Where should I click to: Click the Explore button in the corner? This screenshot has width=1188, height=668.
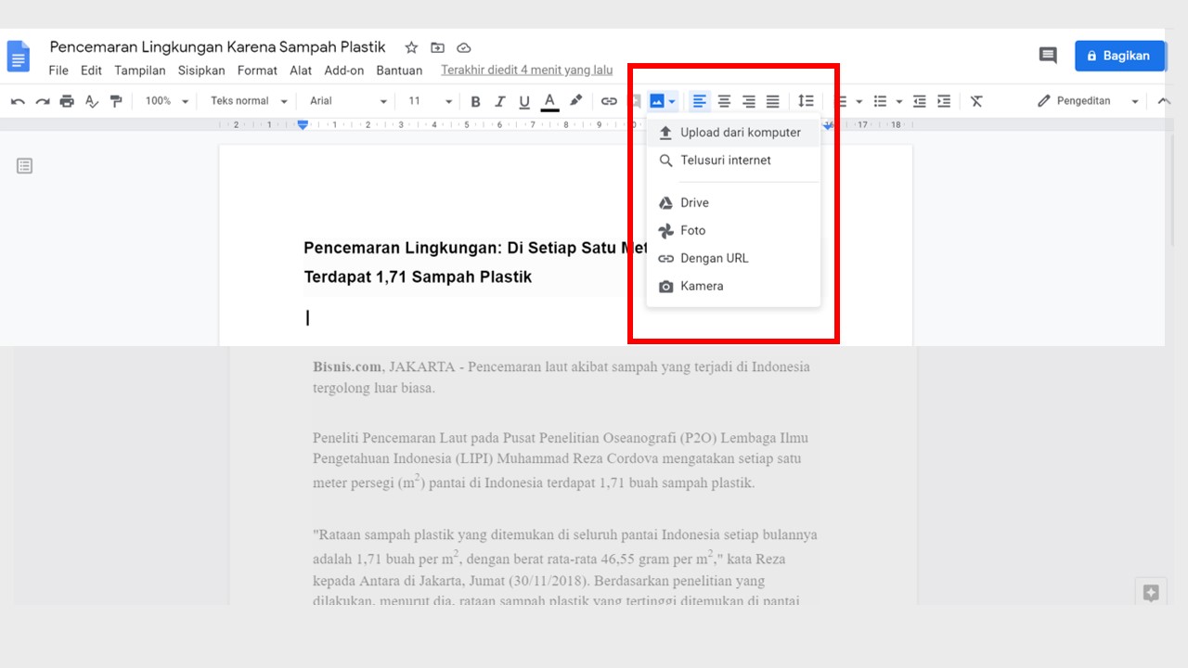1151,593
